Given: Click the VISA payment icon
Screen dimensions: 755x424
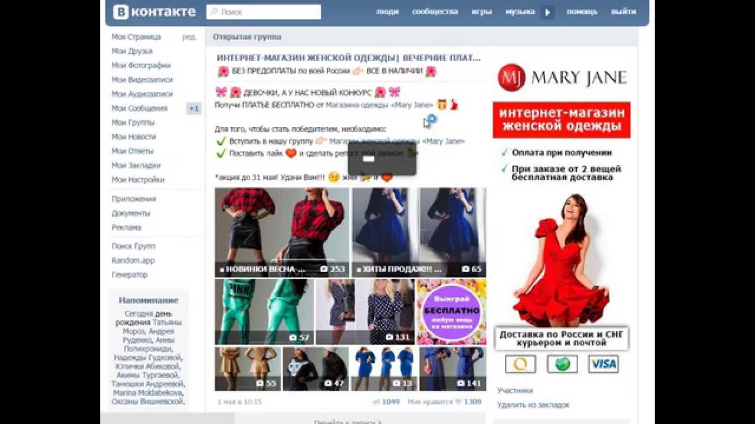Looking at the screenshot, I should [x=603, y=364].
